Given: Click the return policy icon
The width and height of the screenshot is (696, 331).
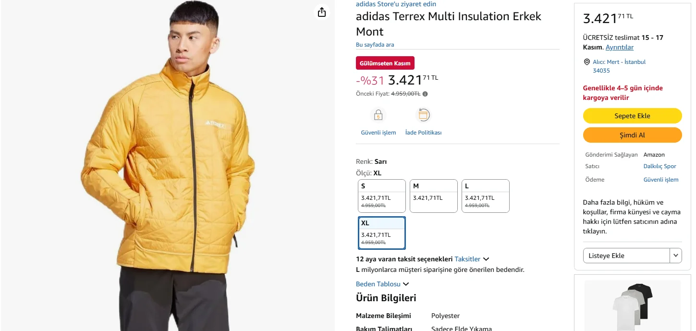Looking at the screenshot, I should click(x=423, y=115).
